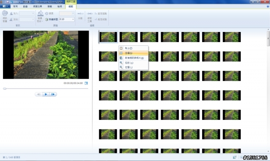This screenshot has height=161, width=270.
Task: Click the 淡出 fade-out icon
Action: coord(11,19)
